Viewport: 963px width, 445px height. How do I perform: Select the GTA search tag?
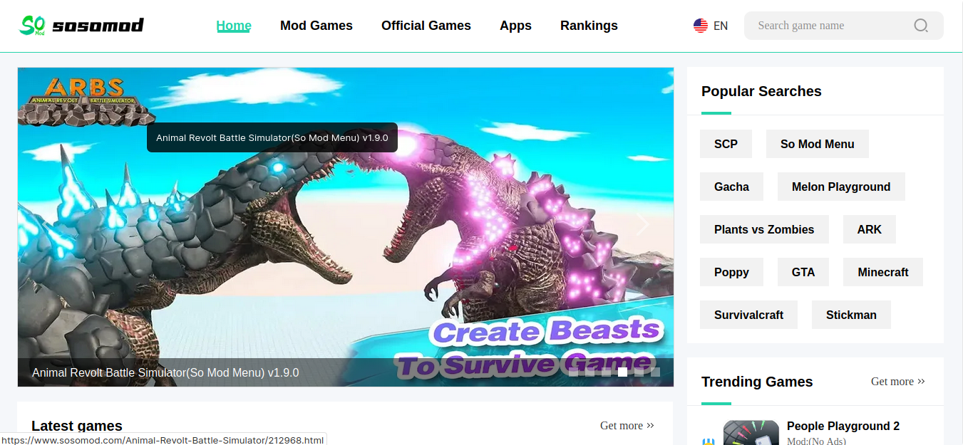tap(803, 272)
